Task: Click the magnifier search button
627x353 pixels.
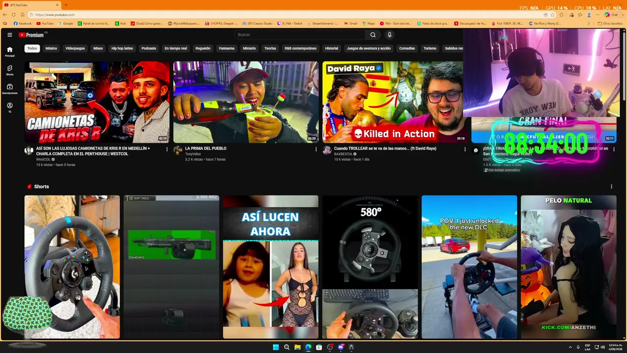Action: click(x=373, y=35)
